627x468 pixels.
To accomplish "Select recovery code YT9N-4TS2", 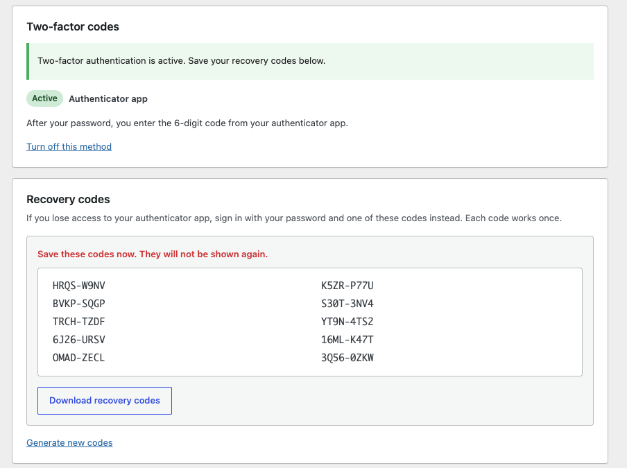I will [x=347, y=322].
